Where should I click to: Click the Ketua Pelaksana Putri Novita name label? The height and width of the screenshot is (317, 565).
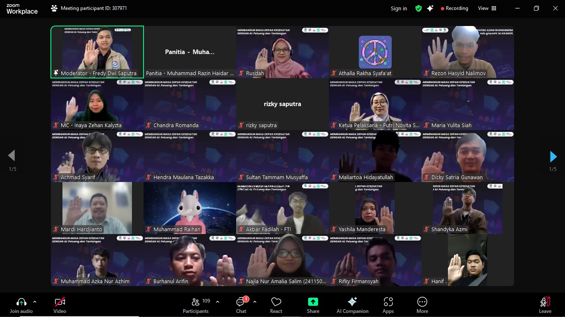[x=379, y=125]
